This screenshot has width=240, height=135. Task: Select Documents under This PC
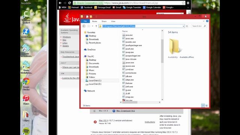point(92,63)
